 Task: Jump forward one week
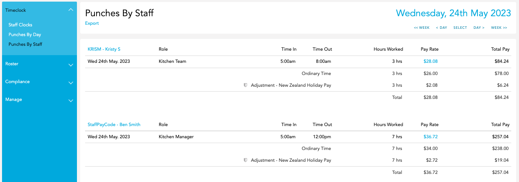pos(499,28)
